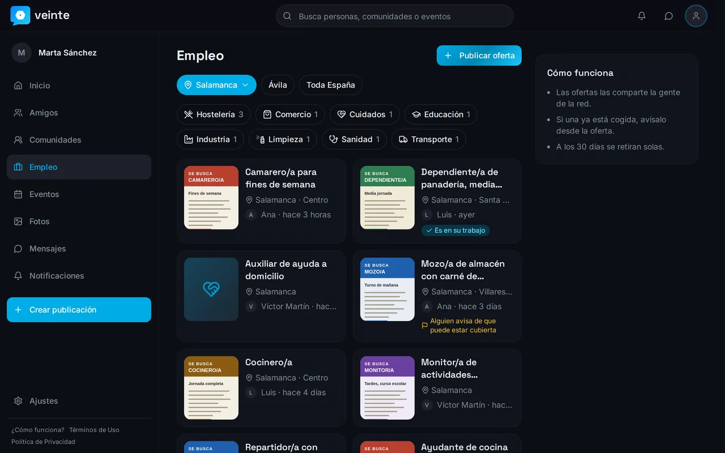725x453 pixels.
Task: Open the Mozo/a job poster thumbnail
Action: click(387, 289)
